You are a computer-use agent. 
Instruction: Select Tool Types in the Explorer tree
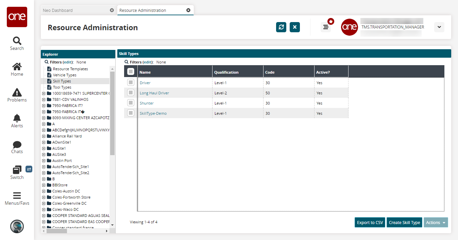[62, 87]
